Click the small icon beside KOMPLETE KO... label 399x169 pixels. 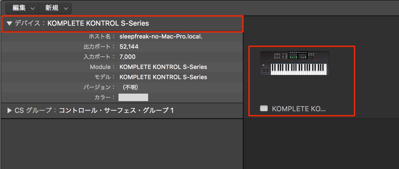[264, 108]
